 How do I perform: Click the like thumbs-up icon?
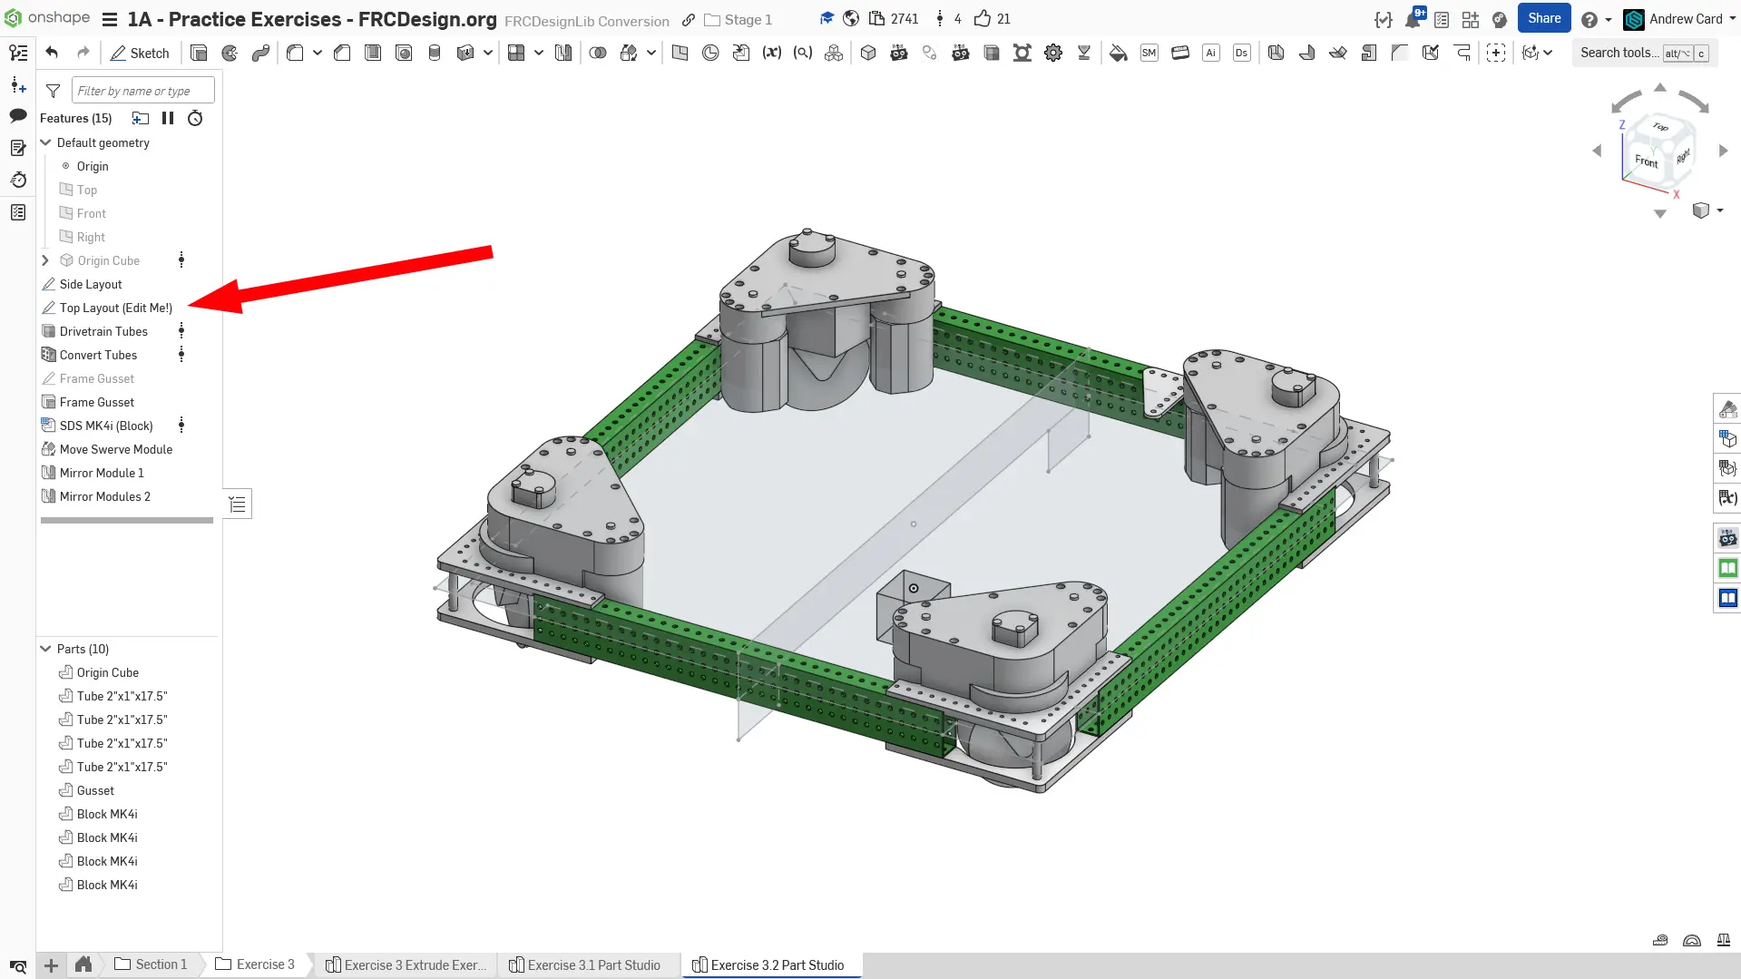(x=983, y=19)
